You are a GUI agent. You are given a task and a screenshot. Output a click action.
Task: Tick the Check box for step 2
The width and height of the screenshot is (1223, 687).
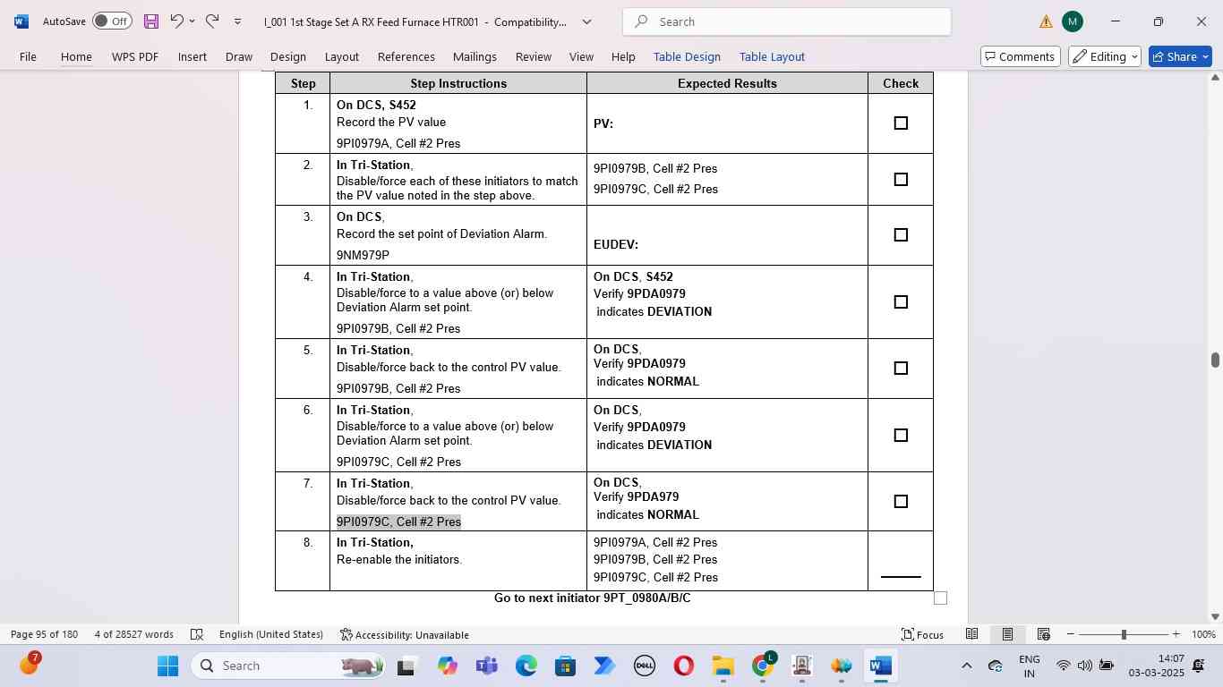(x=901, y=180)
